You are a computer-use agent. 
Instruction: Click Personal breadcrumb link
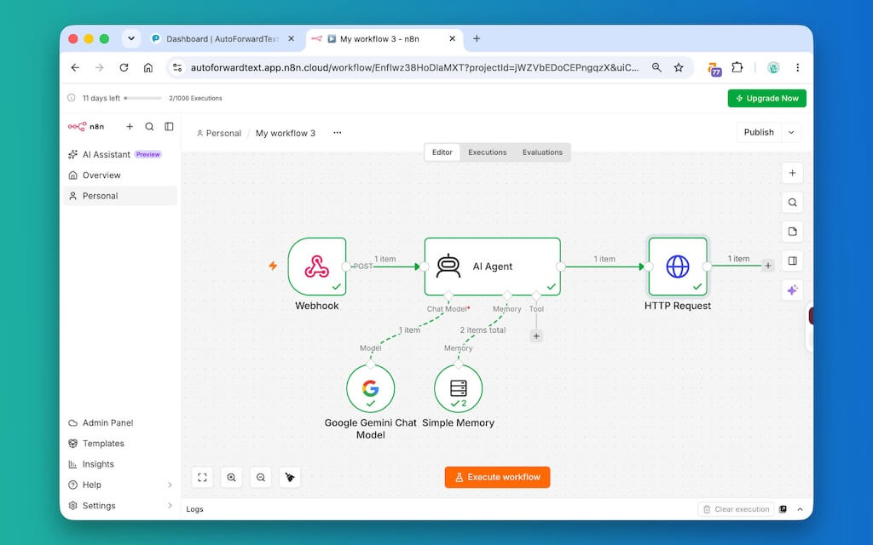219,133
